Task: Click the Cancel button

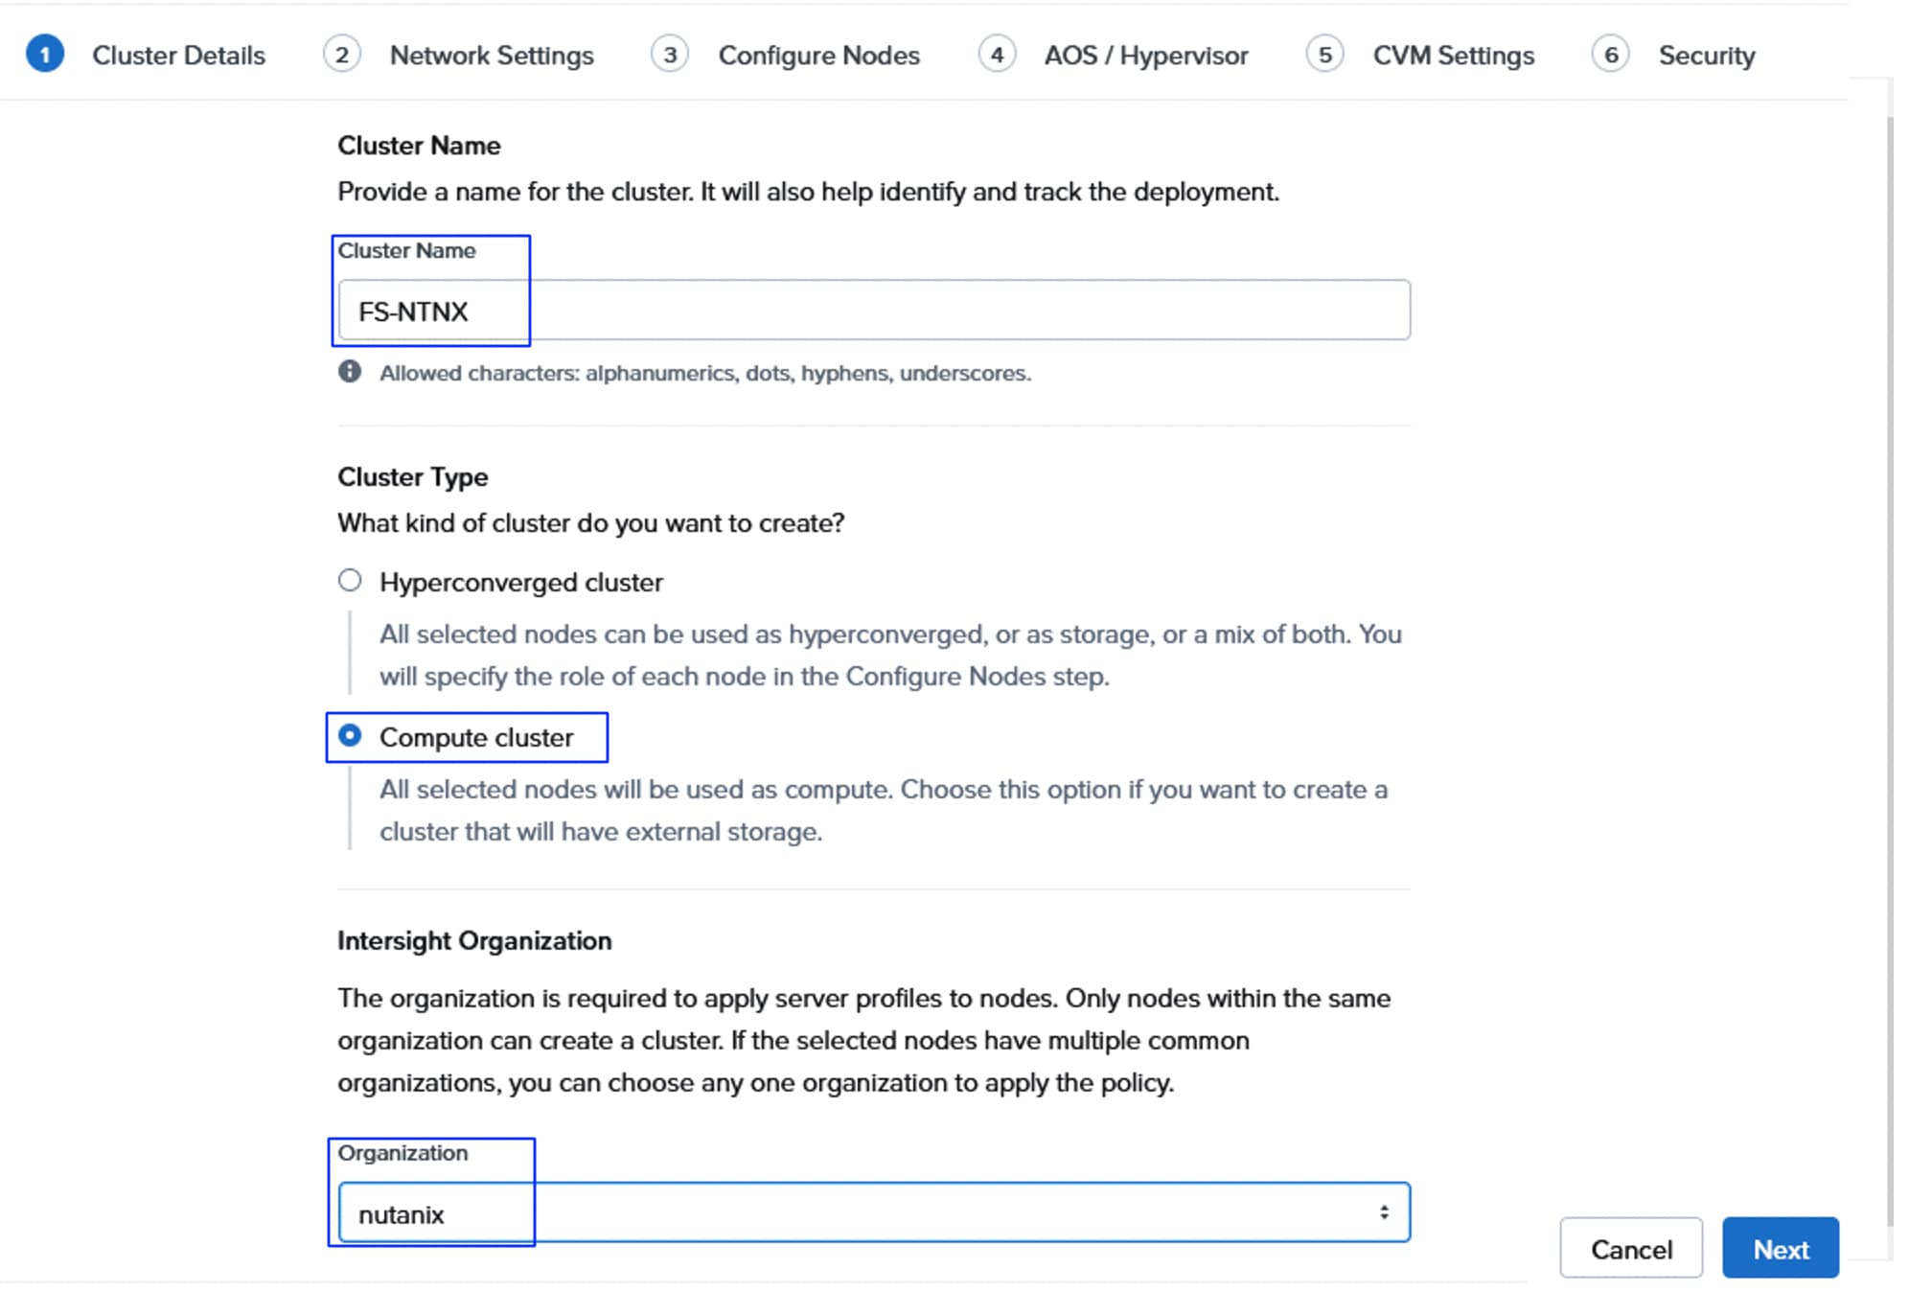Action: click(1631, 1248)
